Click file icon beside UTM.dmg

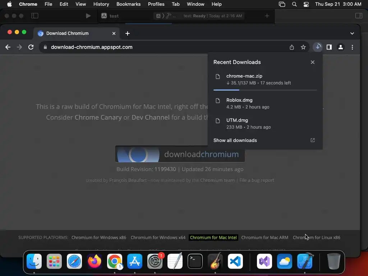[x=218, y=121]
